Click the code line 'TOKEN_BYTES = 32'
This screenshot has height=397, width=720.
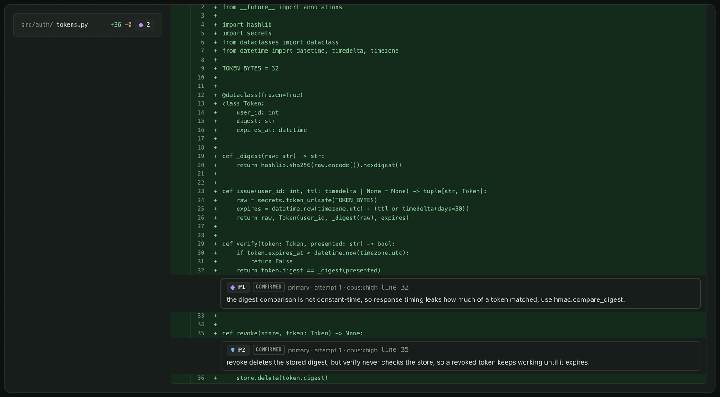[250, 68]
